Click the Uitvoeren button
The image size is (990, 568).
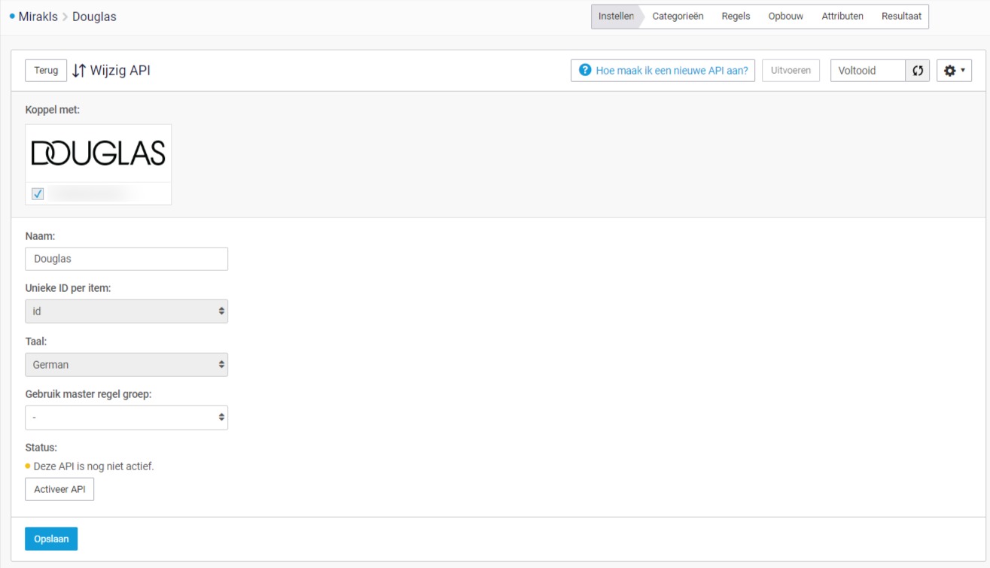790,71
